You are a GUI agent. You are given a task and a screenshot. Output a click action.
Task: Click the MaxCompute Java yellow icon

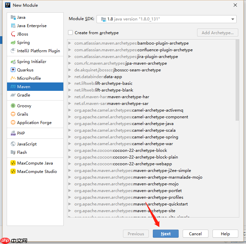pyautogui.click(x=13, y=163)
